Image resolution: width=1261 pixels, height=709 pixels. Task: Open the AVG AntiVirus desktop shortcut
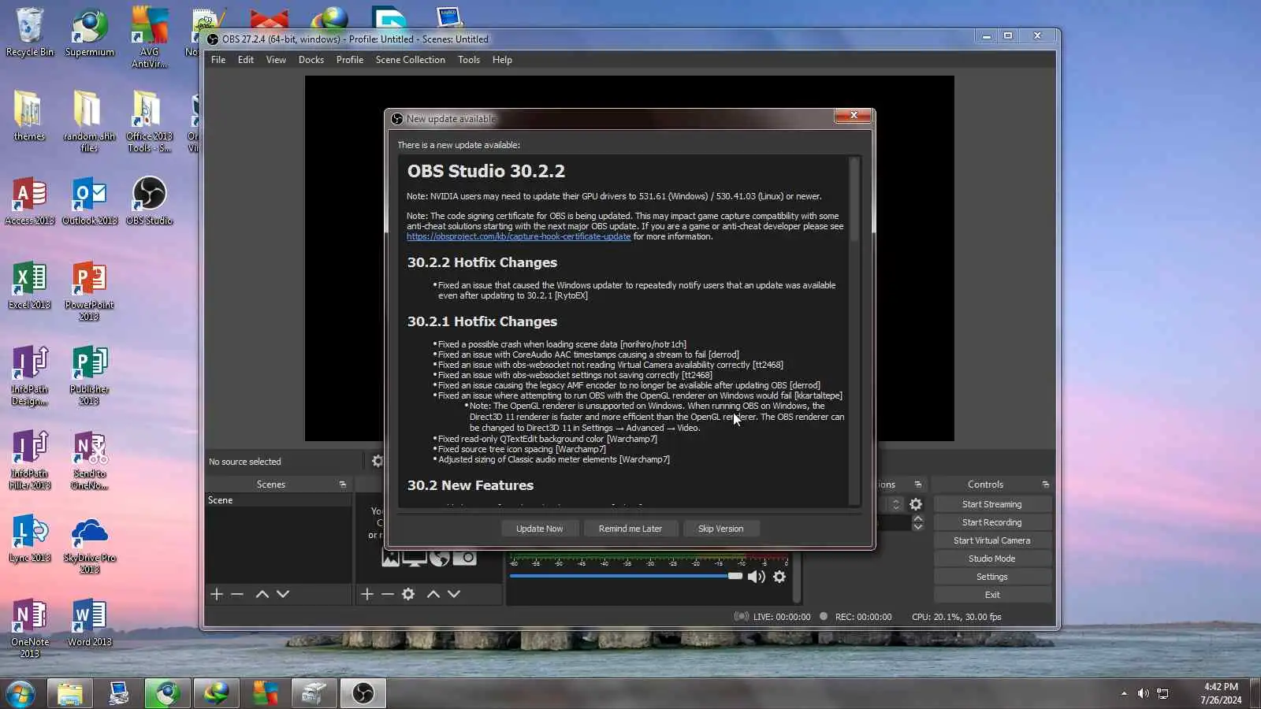(149, 38)
